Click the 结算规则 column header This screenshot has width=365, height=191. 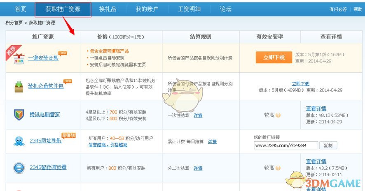[x=201, y=37]
